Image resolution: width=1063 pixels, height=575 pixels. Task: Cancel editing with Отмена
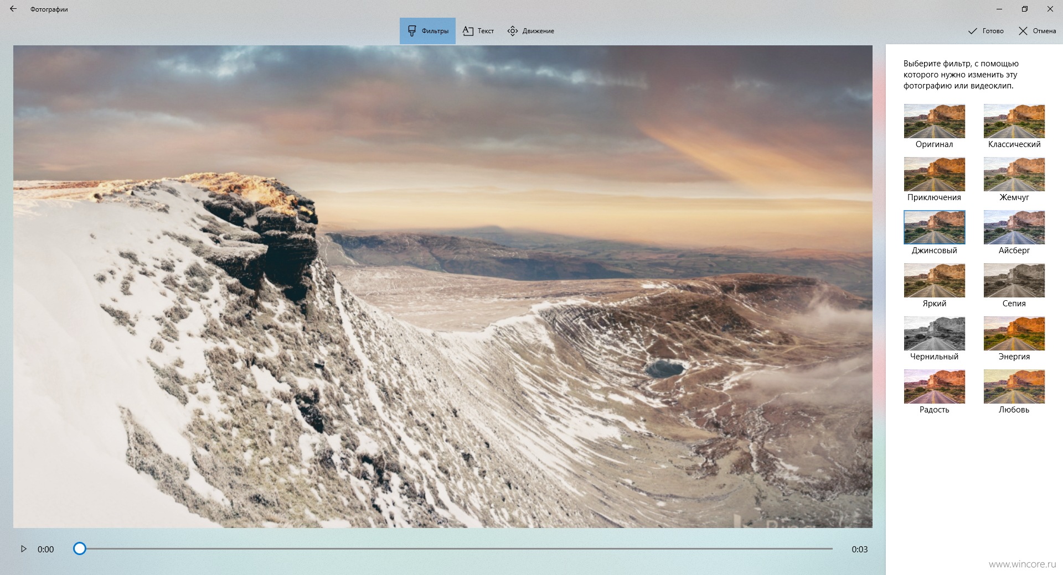click(x=1037, y=31)
